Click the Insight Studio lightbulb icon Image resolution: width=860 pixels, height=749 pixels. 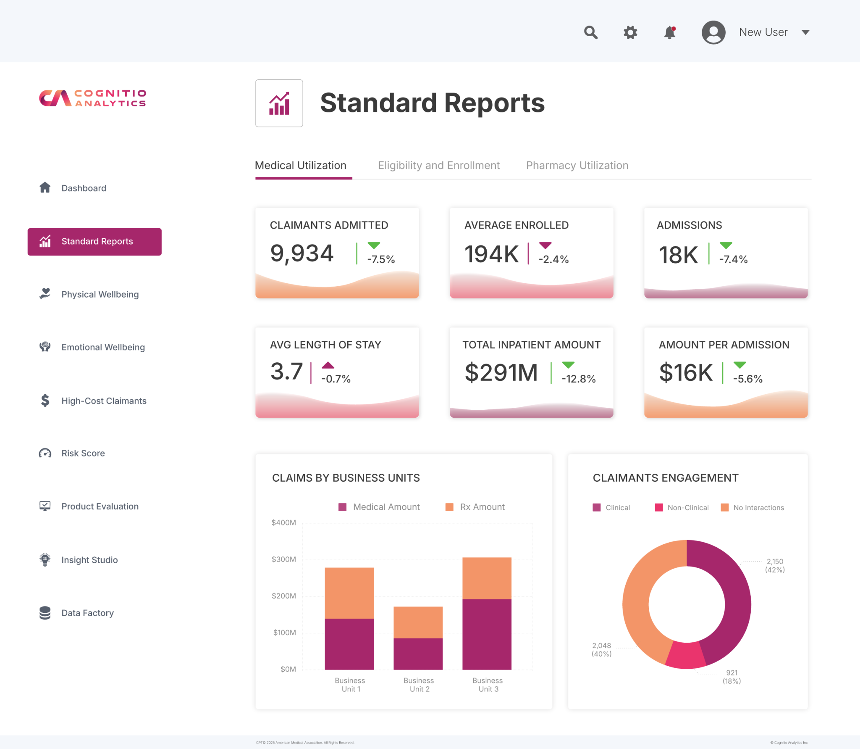(45, 559)
